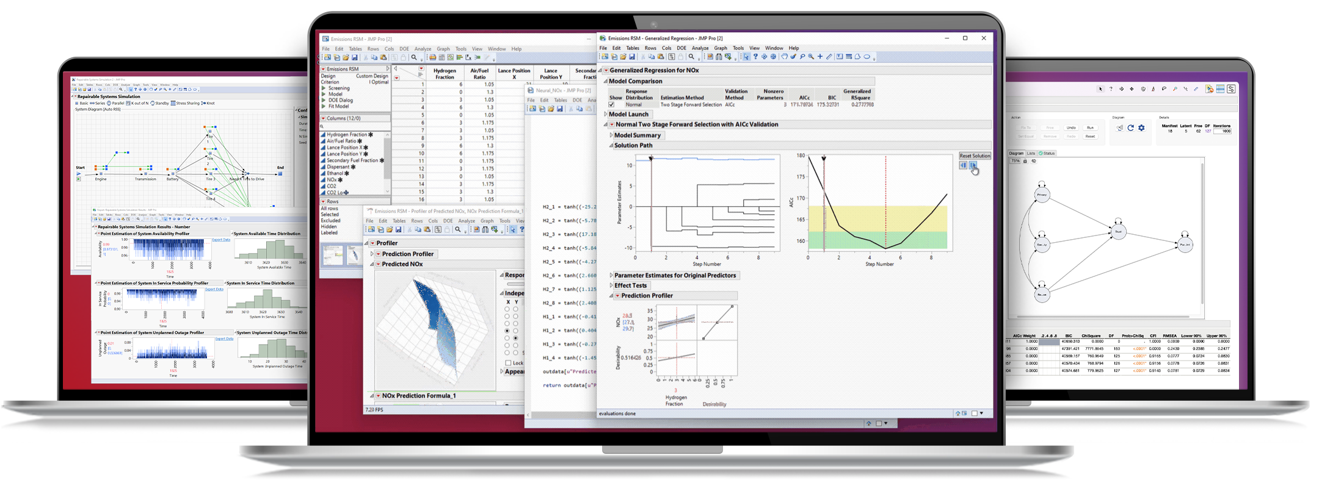Select the polygon shape tool in Generalized Regression toolbar

click(857, 57)
